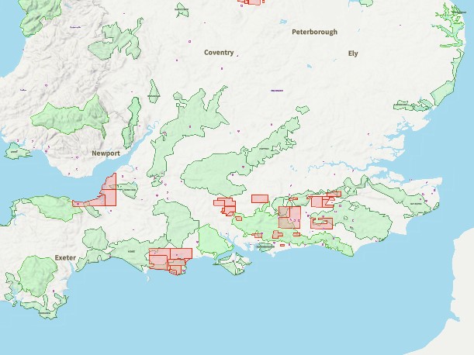Select the Exeter city label
The height and width of the screenshot is (355, 474).
pyautogui.click(x=66, y=257)
